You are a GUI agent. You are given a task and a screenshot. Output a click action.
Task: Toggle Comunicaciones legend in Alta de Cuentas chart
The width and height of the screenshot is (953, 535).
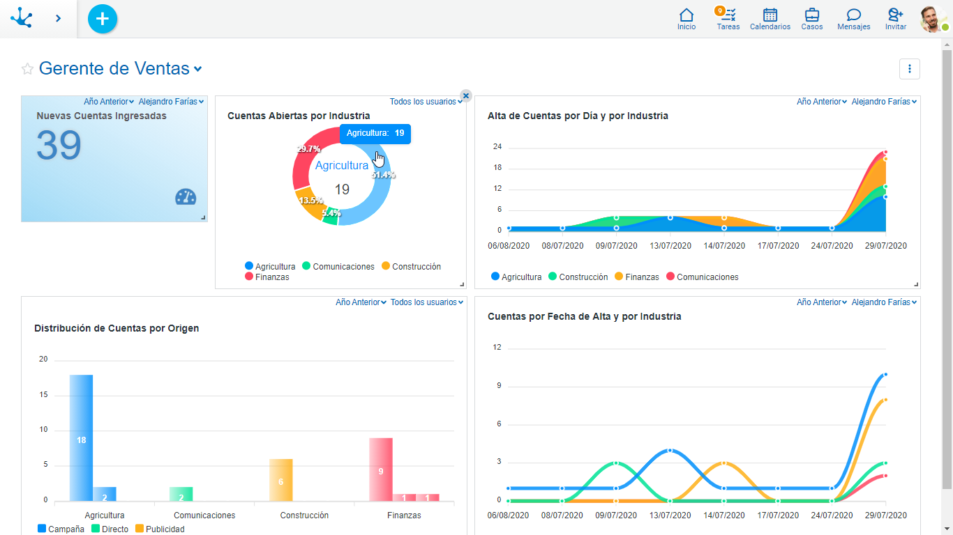703,277
